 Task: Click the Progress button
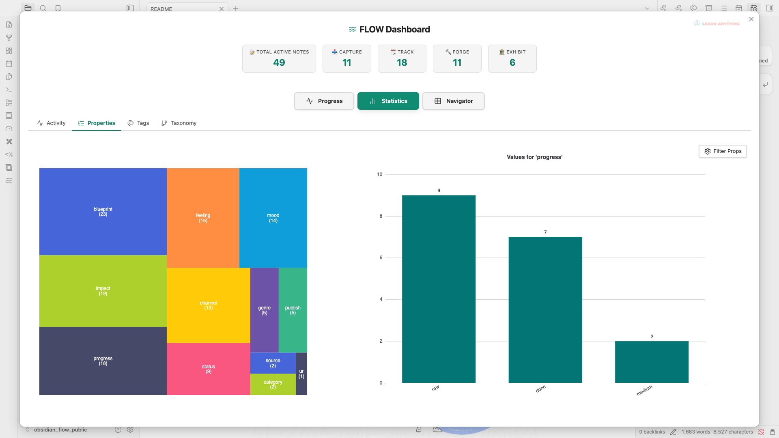click(324, 101)
